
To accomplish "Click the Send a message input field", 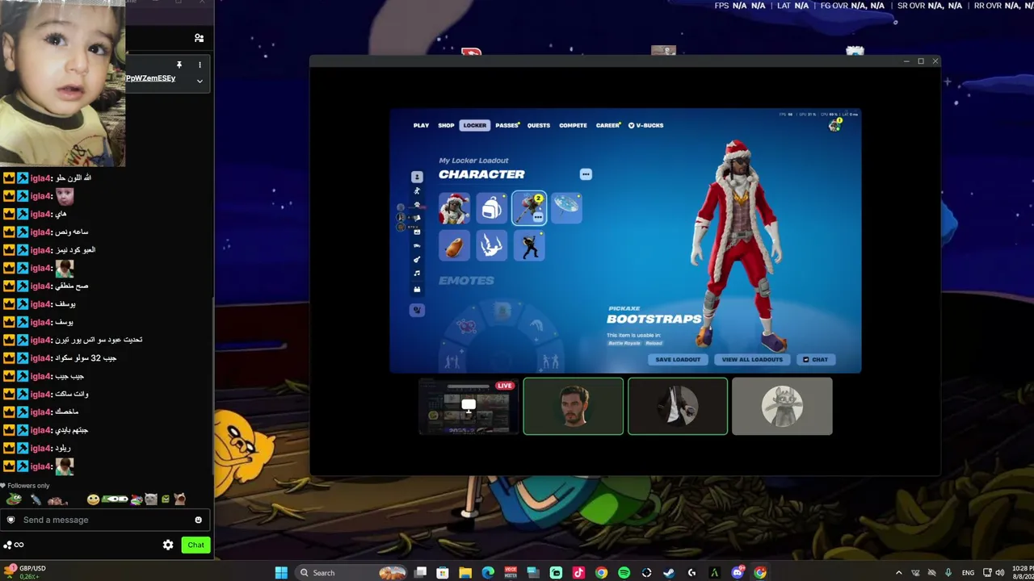I will pos(105,520).
